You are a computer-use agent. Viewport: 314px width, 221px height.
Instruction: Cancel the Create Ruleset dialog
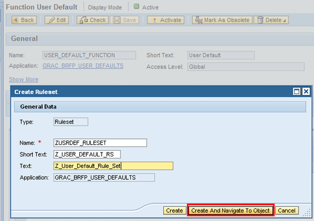[287, 211]
